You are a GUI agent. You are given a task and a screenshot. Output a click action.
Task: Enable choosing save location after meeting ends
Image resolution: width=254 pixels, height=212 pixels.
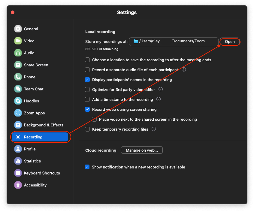pos(87,60)
